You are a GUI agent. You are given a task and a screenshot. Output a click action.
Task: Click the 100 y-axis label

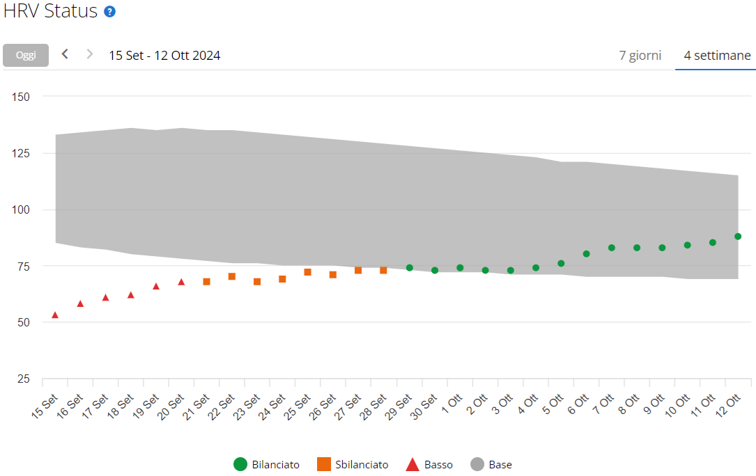pyautogui.click(x=21, y=210)
